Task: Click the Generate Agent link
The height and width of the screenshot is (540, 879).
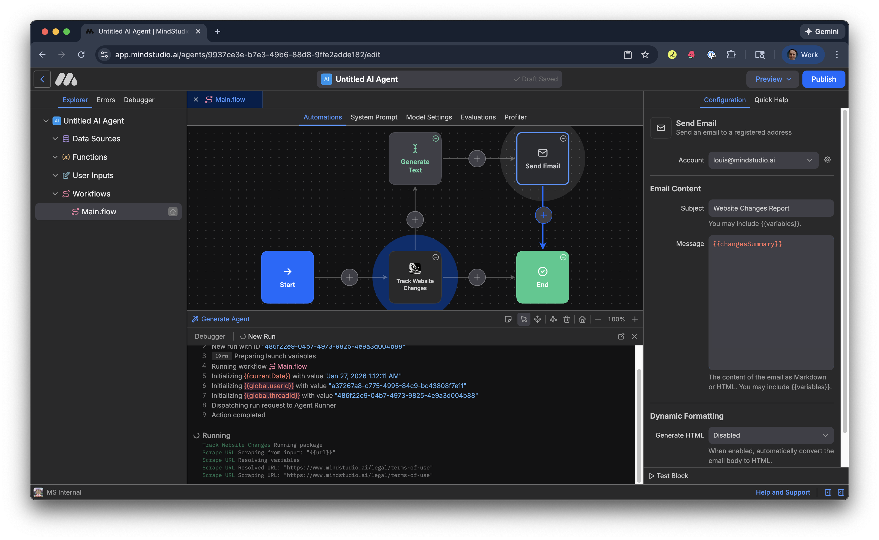Action: coord(225,319)
